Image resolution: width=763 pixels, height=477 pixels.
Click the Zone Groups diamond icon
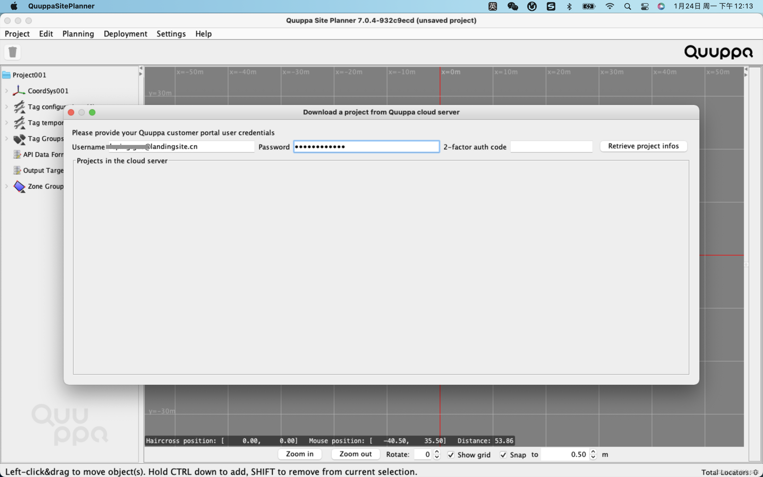19,187
